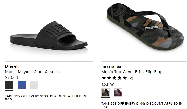Open Men's Top Camo Print Flip-Flops page
Viewport: 187px width, 109px height.
tap(133, 72)
